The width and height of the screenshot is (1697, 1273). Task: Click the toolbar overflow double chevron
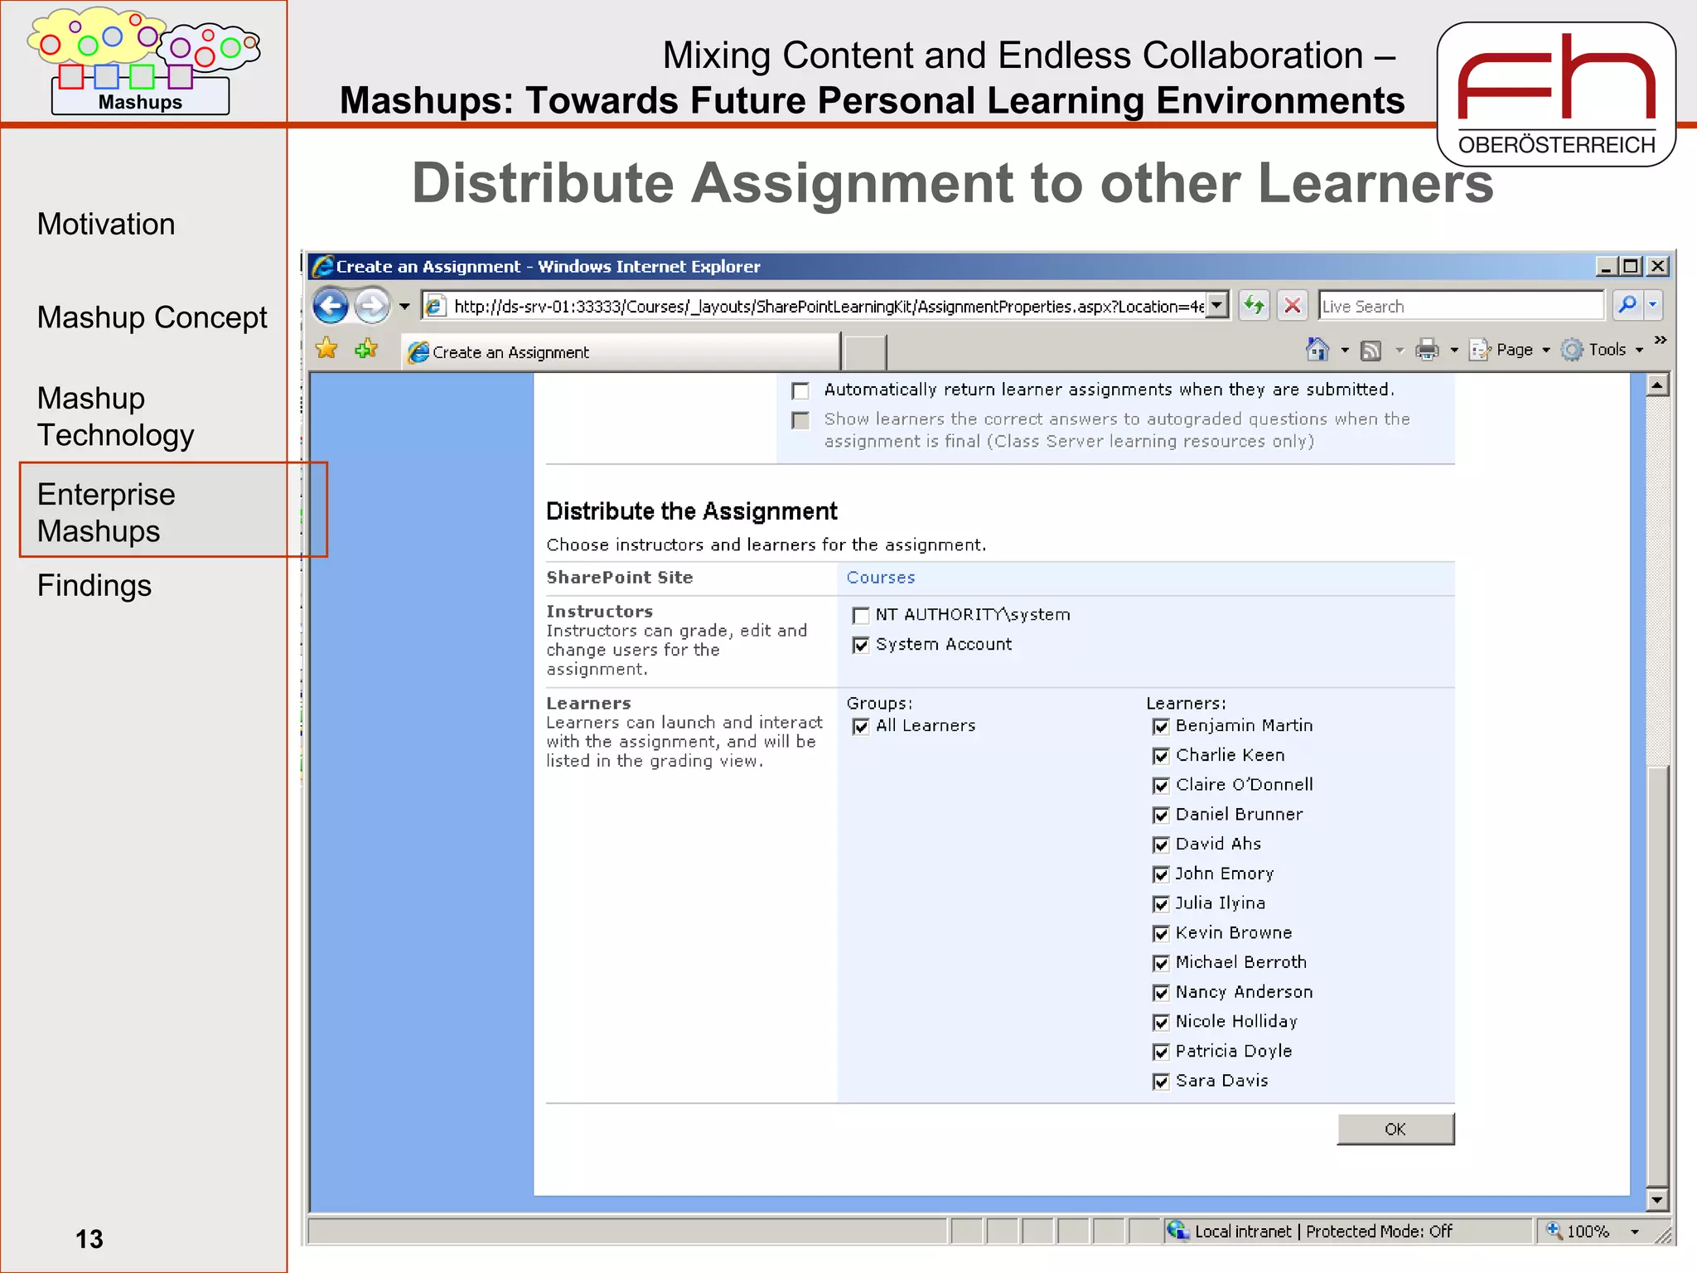[1660, 340]
